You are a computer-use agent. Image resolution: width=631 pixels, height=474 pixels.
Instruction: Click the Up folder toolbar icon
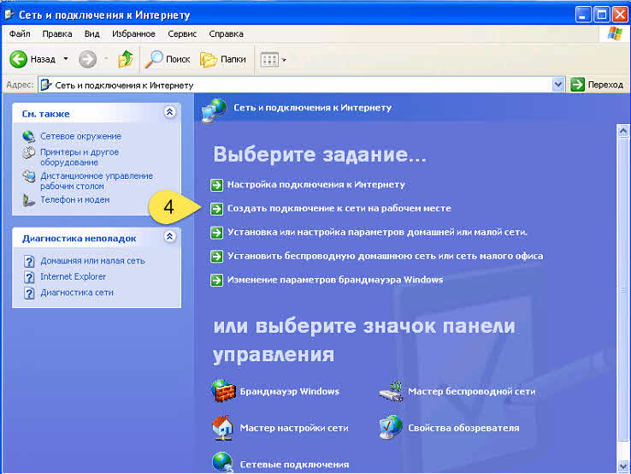(126, 59)
